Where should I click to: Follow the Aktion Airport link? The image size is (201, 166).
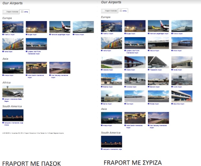pos(177,51)
